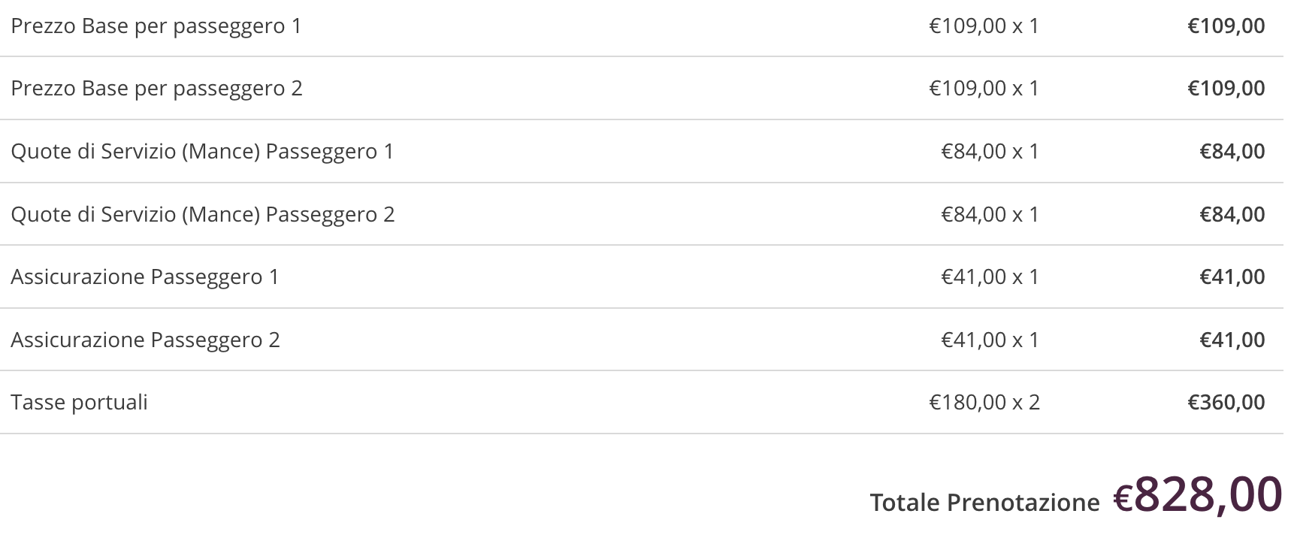Image resolution: width=1291 pixels, height=556 pixels.
Task: Click the €360,00 port taxes total
Action: tap(1226, 403)
